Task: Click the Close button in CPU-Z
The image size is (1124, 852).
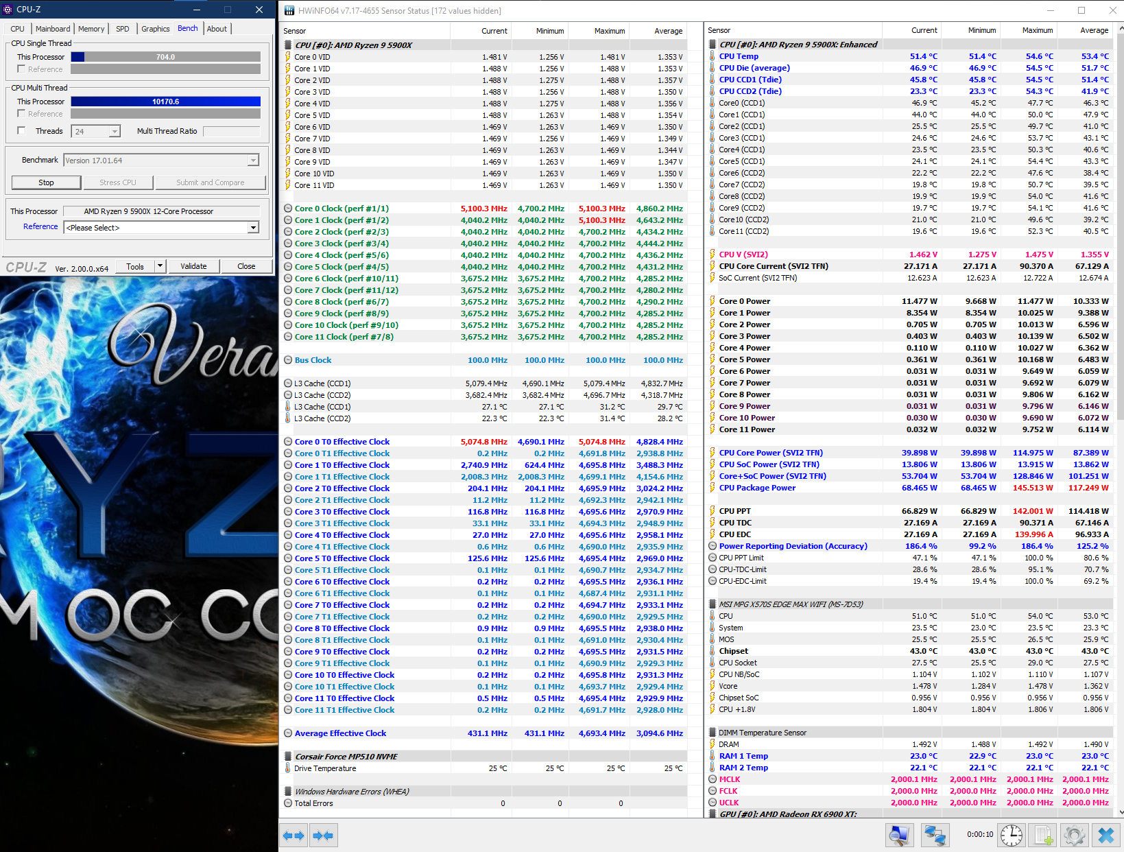Action: point(246,266)
